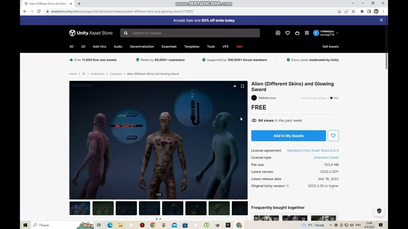Click the Wahitecture publisher avatar

pos(254,98)
